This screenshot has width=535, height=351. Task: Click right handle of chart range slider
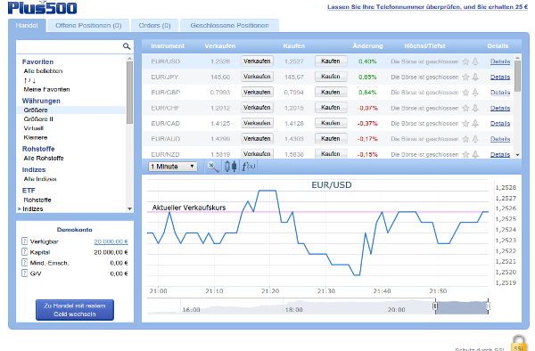[x=489, y=306]
